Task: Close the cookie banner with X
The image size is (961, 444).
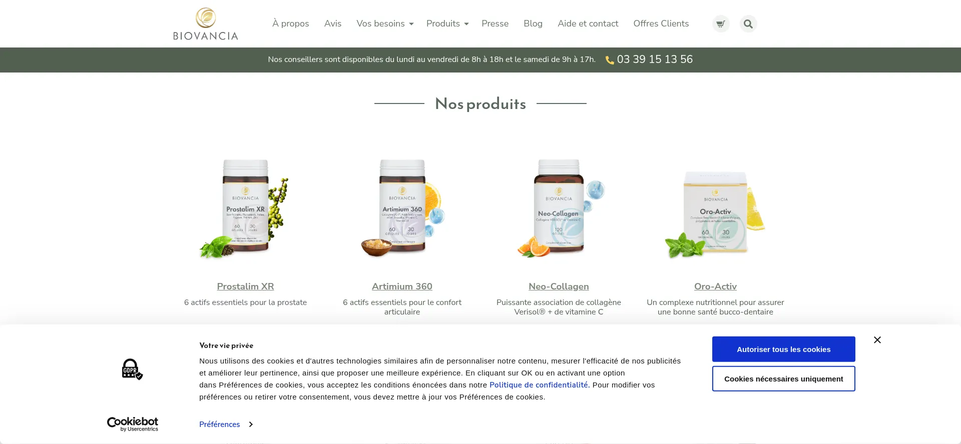Action: pyautogui.click(x=877, y=340)
